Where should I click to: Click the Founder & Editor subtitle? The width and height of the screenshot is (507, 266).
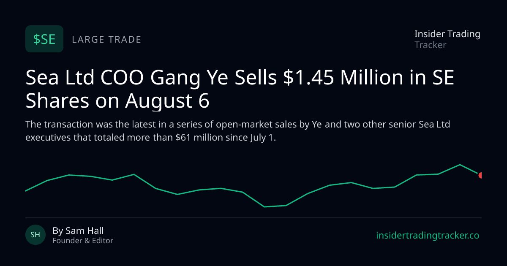[x=83, y=241]
